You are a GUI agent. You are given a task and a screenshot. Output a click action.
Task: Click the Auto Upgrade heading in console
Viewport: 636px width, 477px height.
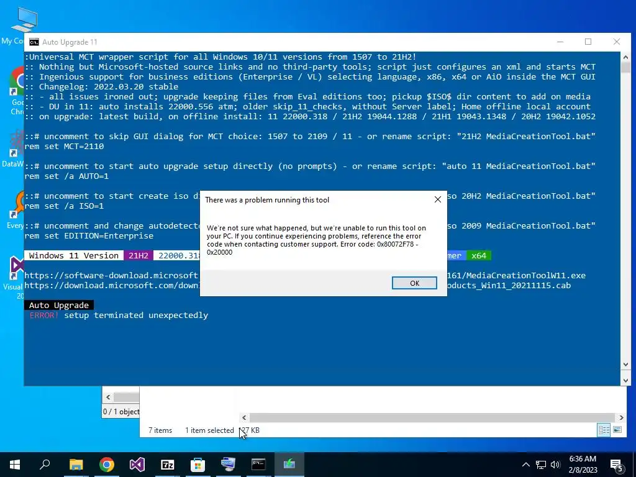pos(59,305)
